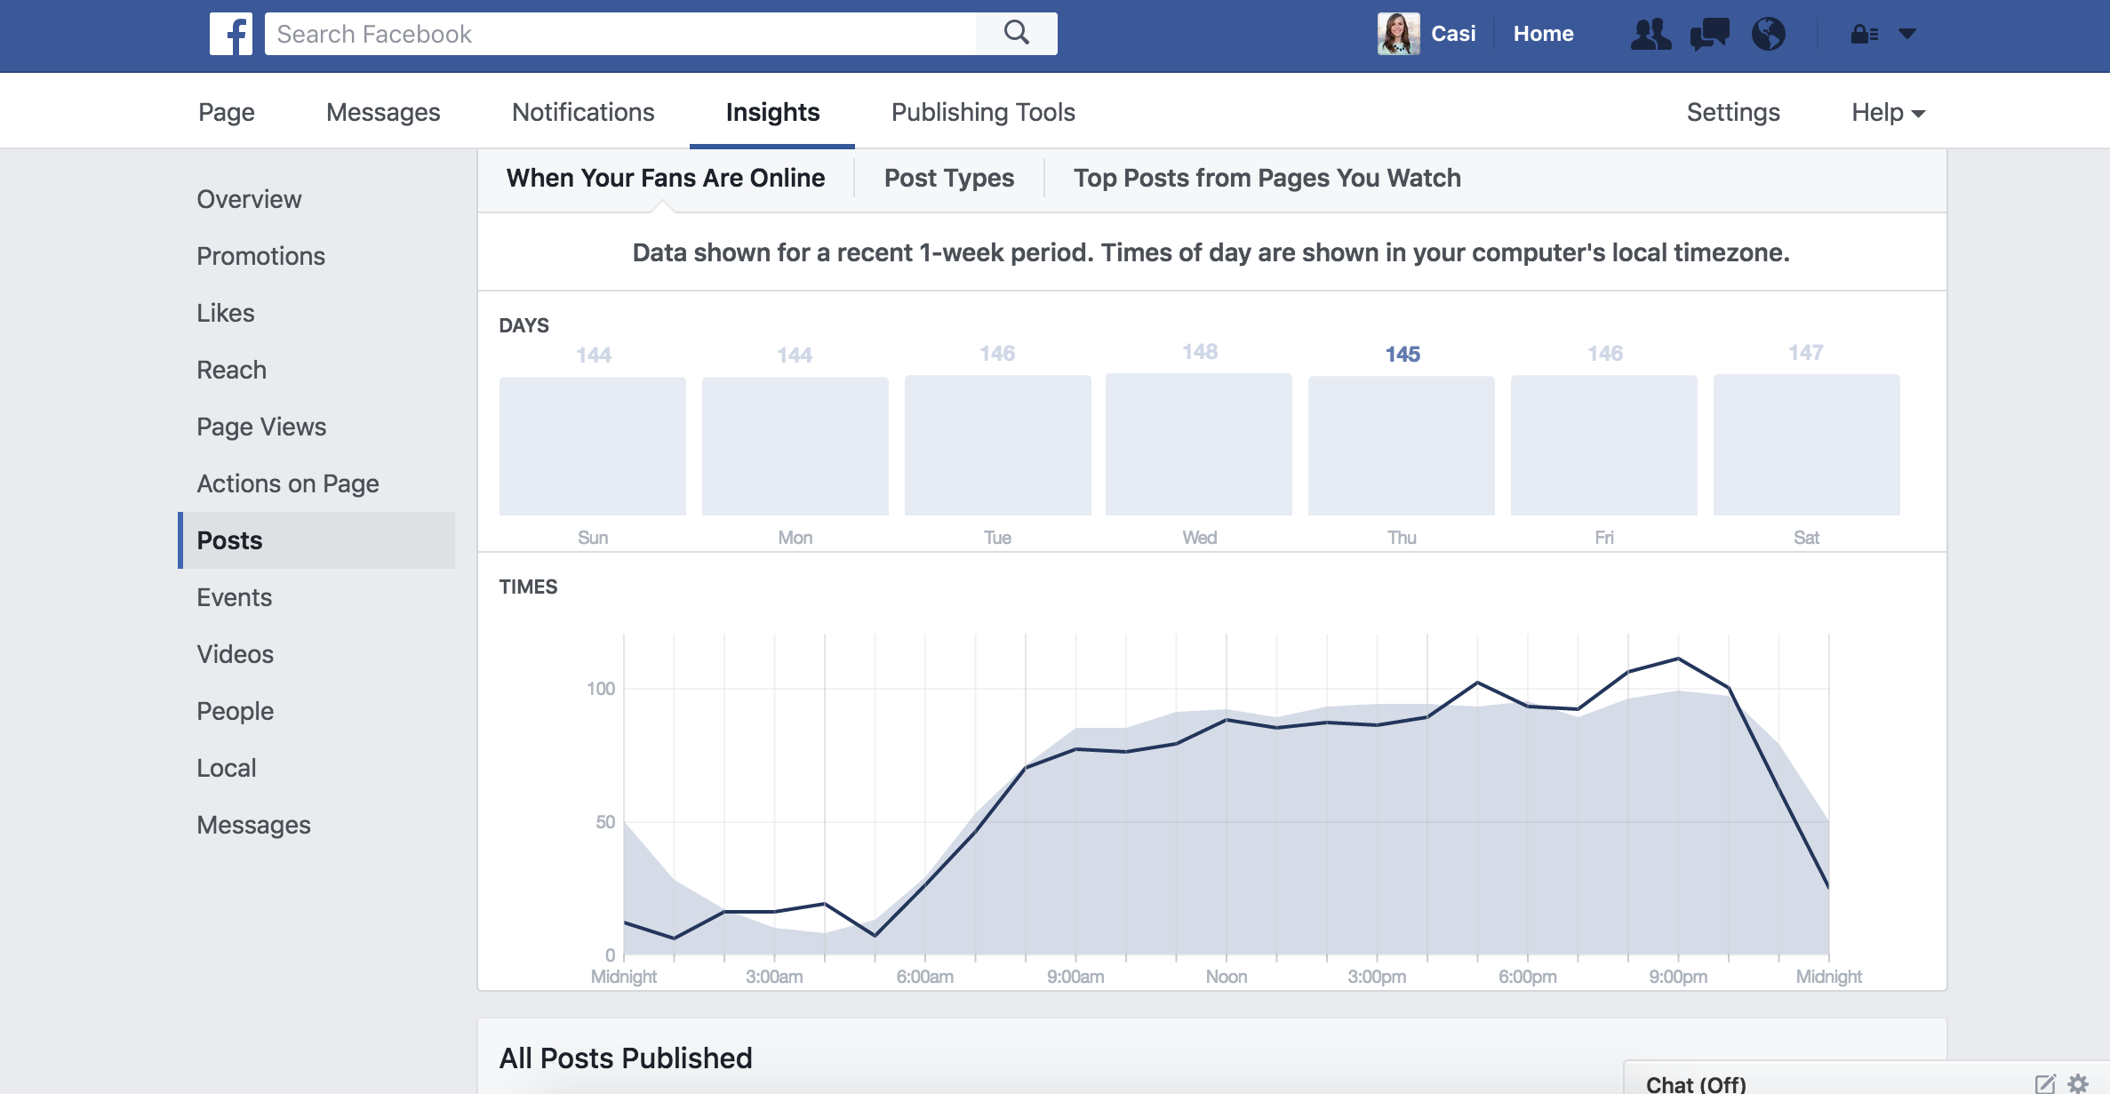2110x1094 pixels.
Task: Open the globe notifications icon
Action: (x=1768, y=34)
